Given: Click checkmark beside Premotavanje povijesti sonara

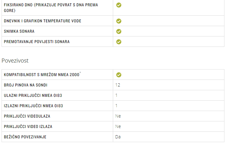Looking at the screenshot, I should pos(119,42).
